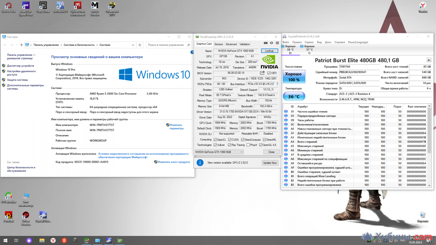Expand the Панель управления breadcrumb arrow
Screen dimensions: 436x245
coord(60,45)
